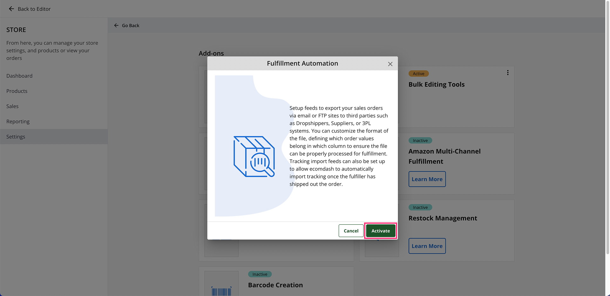Click the Go Back link text

pyautogui.click(x=131, y=25)
